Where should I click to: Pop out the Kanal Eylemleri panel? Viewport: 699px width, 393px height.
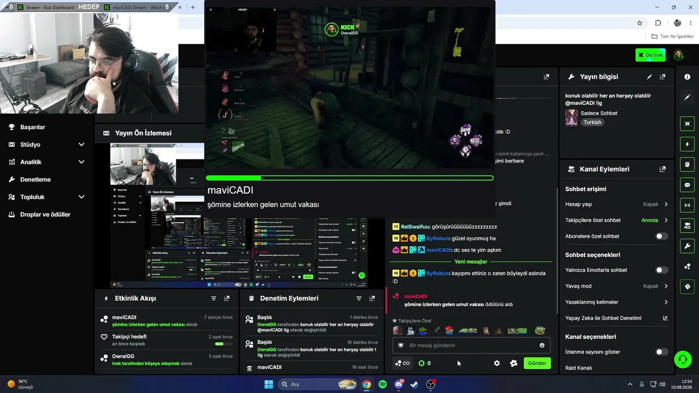[662, 169]
